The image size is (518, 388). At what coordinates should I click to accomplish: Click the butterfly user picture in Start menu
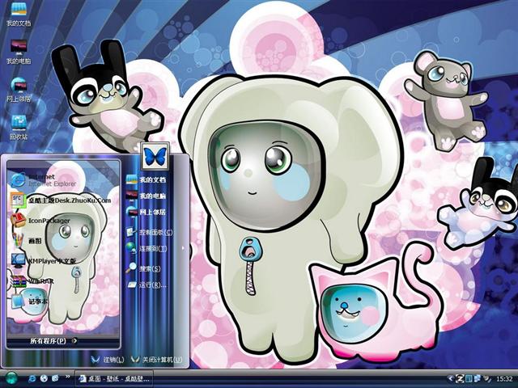[155, 156]
